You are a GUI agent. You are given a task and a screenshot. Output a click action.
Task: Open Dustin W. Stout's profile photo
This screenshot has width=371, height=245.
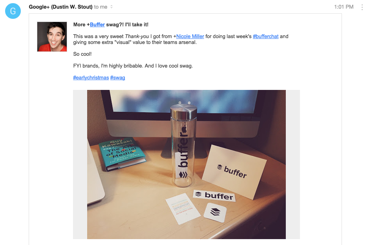point(52,37)
